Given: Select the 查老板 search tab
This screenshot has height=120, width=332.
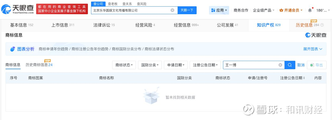Looking at the screenshot, I should pyautogui.click(x=113, y=4).
